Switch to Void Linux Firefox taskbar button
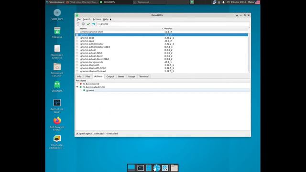Image resolution: width=306 pixels, height=172 pixels. tap(82, 2)
